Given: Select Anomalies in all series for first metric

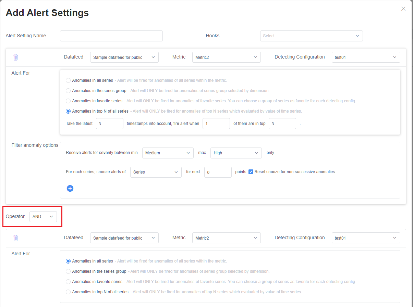Looking at the screenshot, I should pos(68,80).
